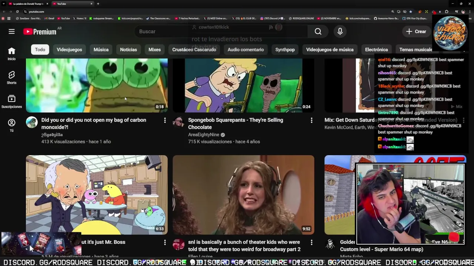Viewport: 474px width, 266px height.
Task: Click the search magnifier button
Action: pos(318,31)
